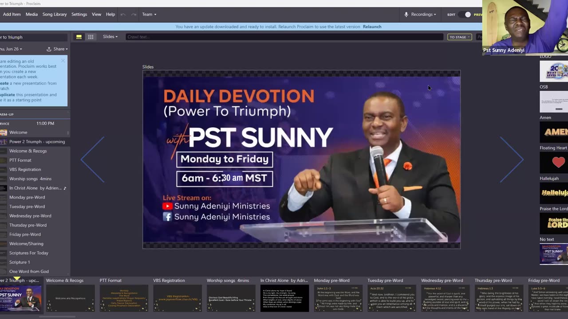Open the Help menu
The height and width of the screenshot is (319, 568).
[x=110, y=14]
